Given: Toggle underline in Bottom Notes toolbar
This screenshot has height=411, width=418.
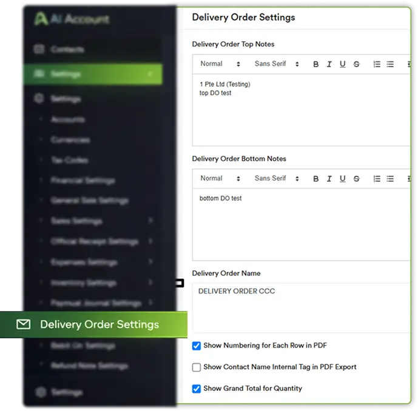Looking at the screenshot, I should click(x=343, y=179).
